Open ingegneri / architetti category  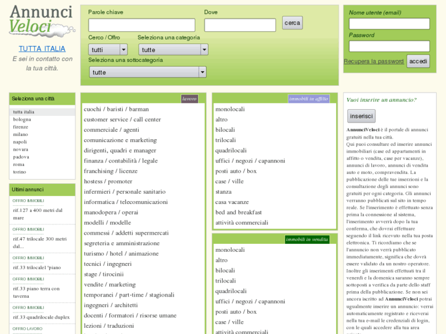[x=110, y=305]
